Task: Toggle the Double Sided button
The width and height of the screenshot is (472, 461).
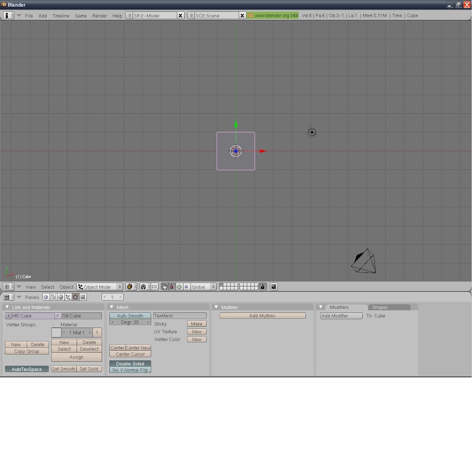Action: coord(130,364)
